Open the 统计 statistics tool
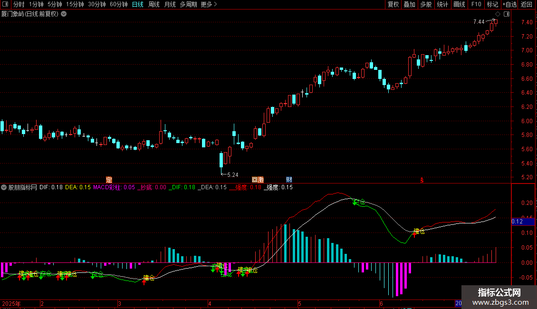Image resolution: width=537 pixels, height=309 pixels. coord(442,4)
